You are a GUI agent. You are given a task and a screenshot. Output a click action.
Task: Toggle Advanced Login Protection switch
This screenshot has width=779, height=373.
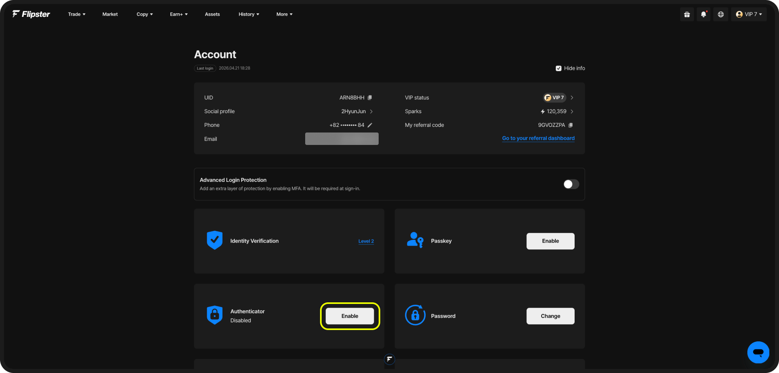[x=571, y=184]
